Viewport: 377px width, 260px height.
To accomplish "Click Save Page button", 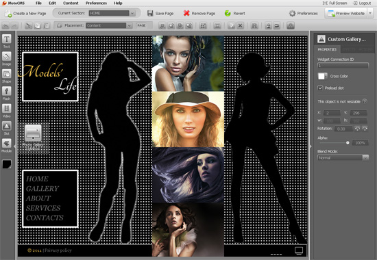I will 160,13.
